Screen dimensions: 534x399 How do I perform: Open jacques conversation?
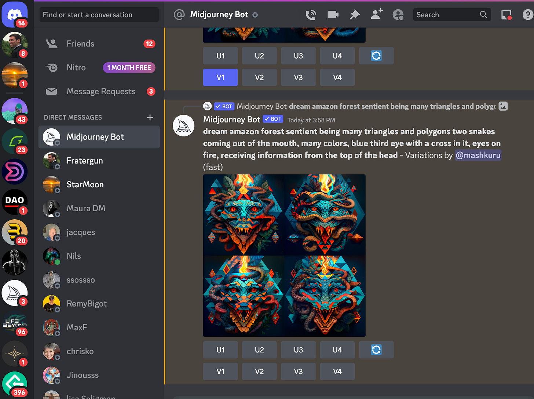99,232
